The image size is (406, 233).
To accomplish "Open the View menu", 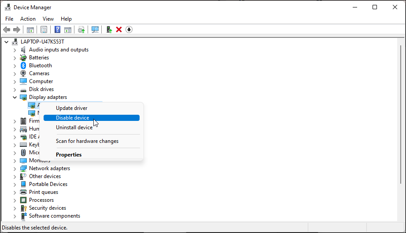I will [48, 19].
